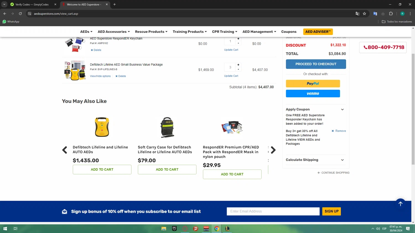Select Welcome to AED Superstore tab
415x233 pixels.
[x=84, y=4]
